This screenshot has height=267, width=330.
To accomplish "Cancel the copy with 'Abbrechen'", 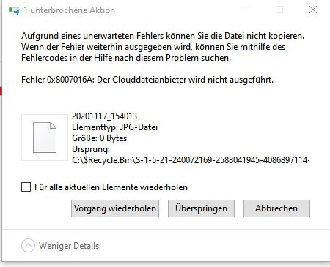I will (x=276, y=208).
